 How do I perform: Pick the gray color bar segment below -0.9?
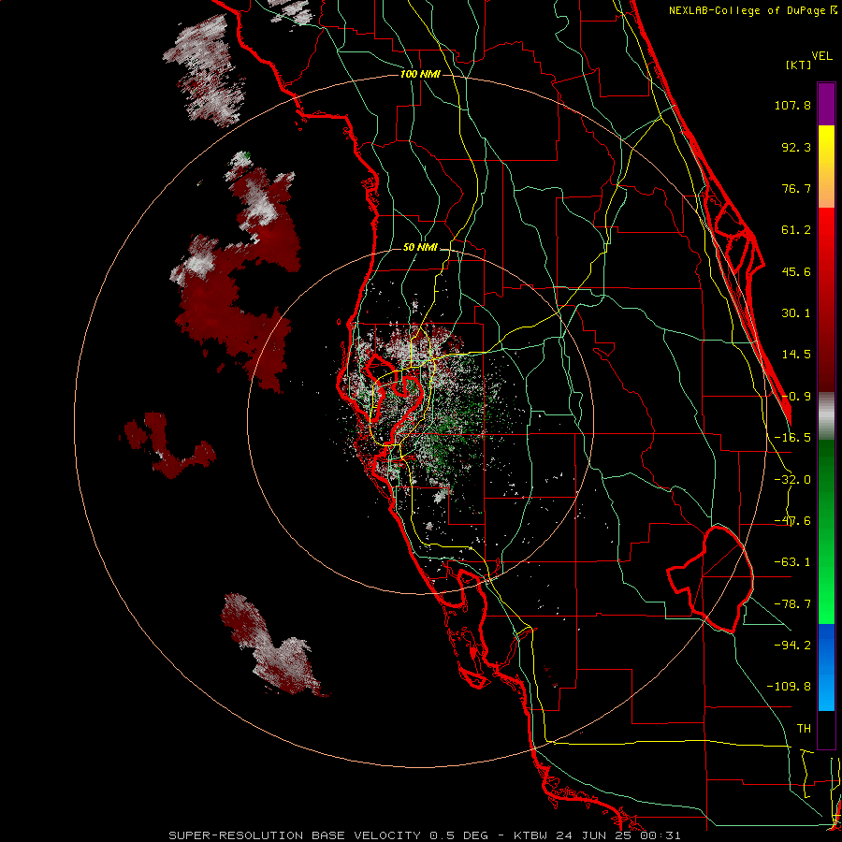826,416
